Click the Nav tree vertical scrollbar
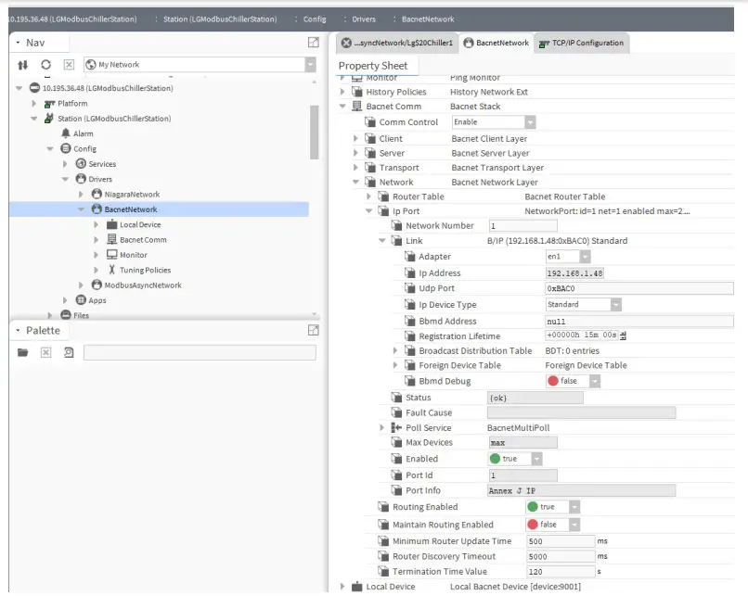 314,133
